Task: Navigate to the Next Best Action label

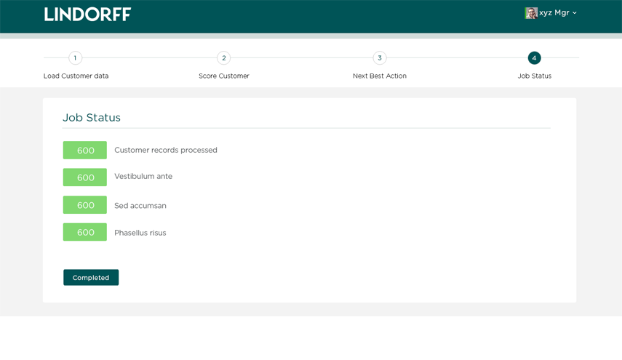Action: pyautogui.click(x=379, y=76)
